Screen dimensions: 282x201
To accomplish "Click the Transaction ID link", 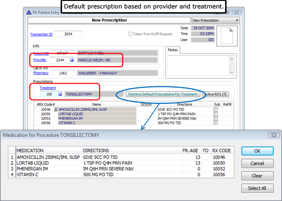I will (x=41, y=34).
